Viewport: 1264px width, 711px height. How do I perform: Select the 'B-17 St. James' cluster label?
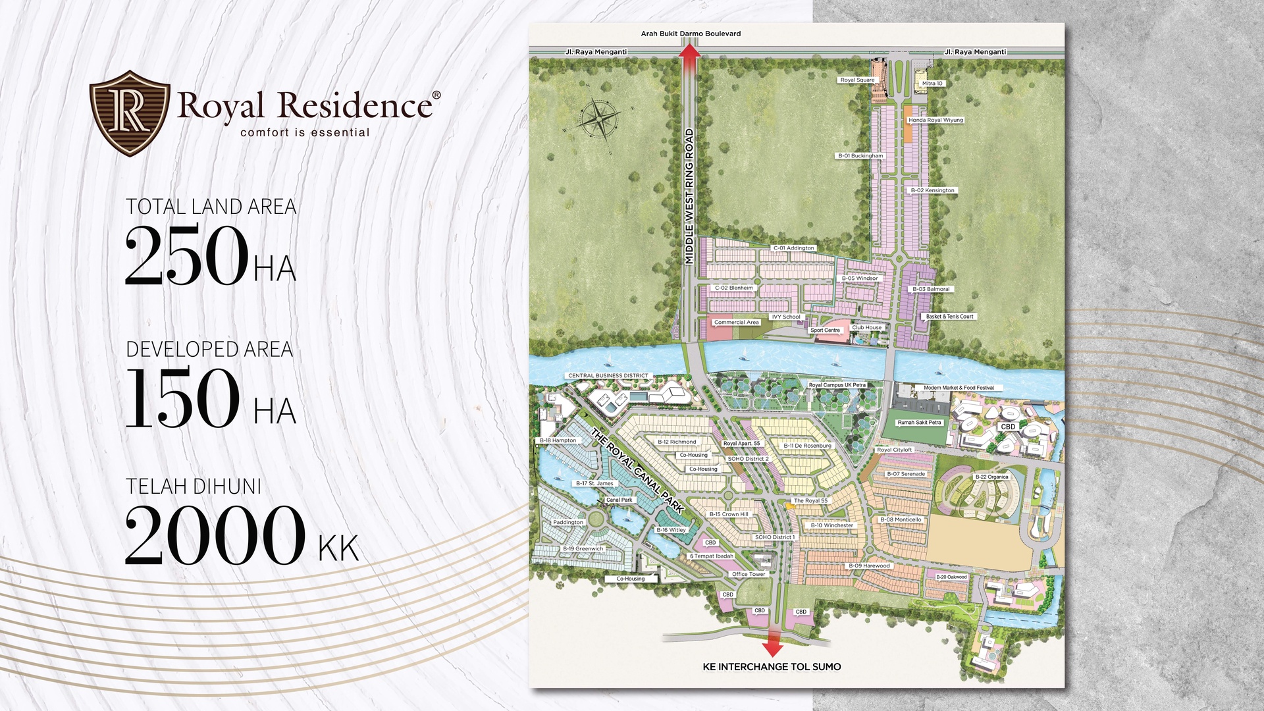[594, 483]
